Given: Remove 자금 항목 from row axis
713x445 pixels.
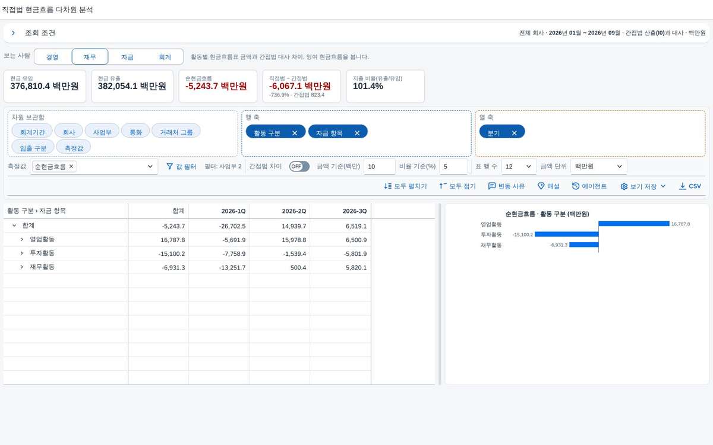Looking at the screenshot, I should click(x=357, y=133).
